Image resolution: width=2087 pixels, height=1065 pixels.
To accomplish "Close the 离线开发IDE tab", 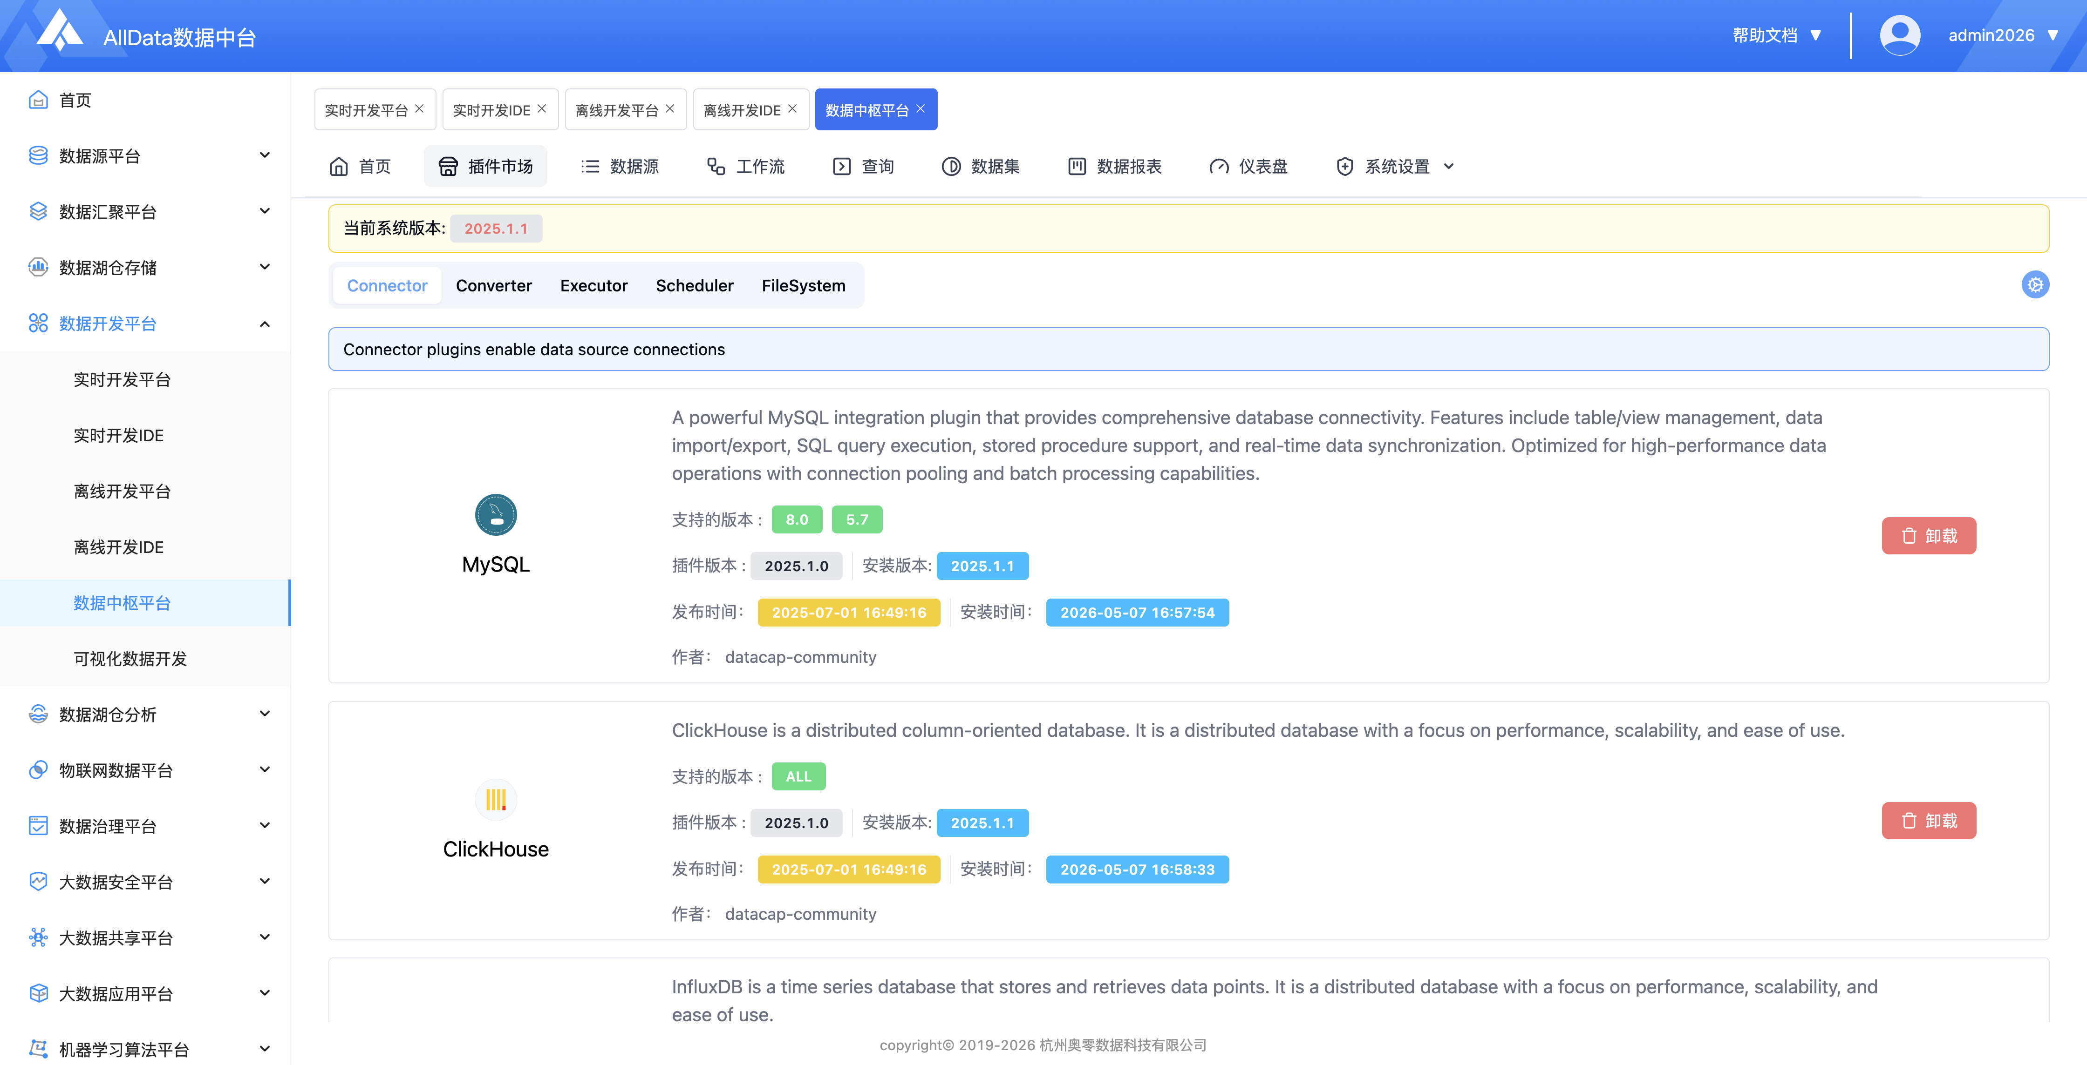I will pyautogui.click(x=792, y=108).
